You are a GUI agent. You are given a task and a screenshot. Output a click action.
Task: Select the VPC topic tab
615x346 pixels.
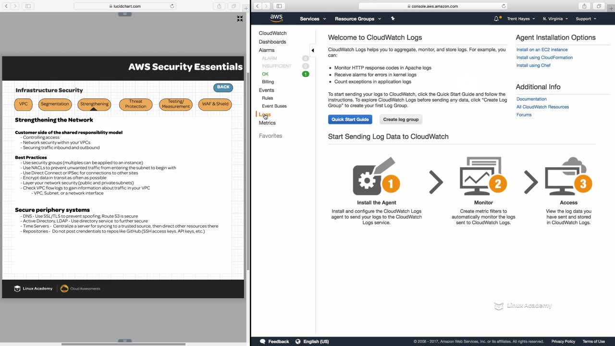coord(24,104)
